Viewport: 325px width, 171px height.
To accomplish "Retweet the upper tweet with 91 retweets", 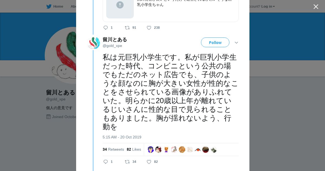I will tap(127, 28).
